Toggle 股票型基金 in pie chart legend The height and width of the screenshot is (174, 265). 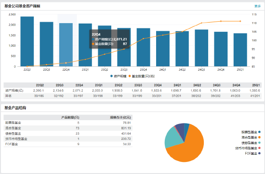(x=251, y=132)
